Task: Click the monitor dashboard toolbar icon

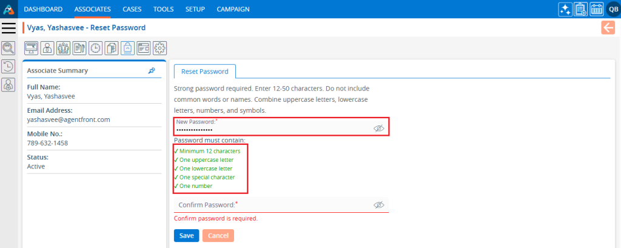Action: (x=31, y=47)
